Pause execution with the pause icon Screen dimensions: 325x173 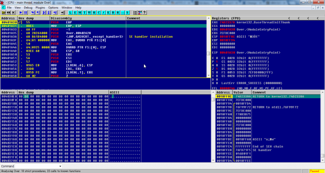click(26, 13)
